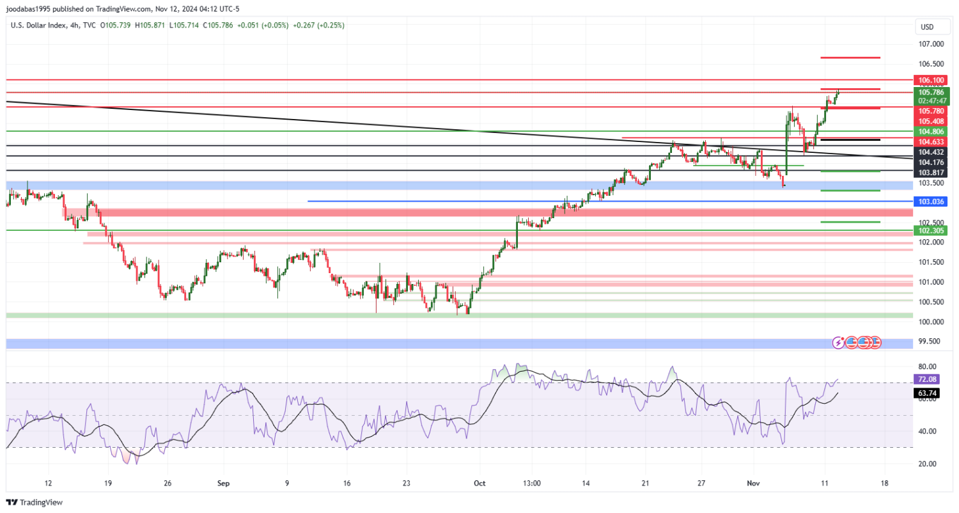Click the 106.500 price axis value
This screenshot has height=513, width=959.
pyautogui.click(x=931, y=64)
